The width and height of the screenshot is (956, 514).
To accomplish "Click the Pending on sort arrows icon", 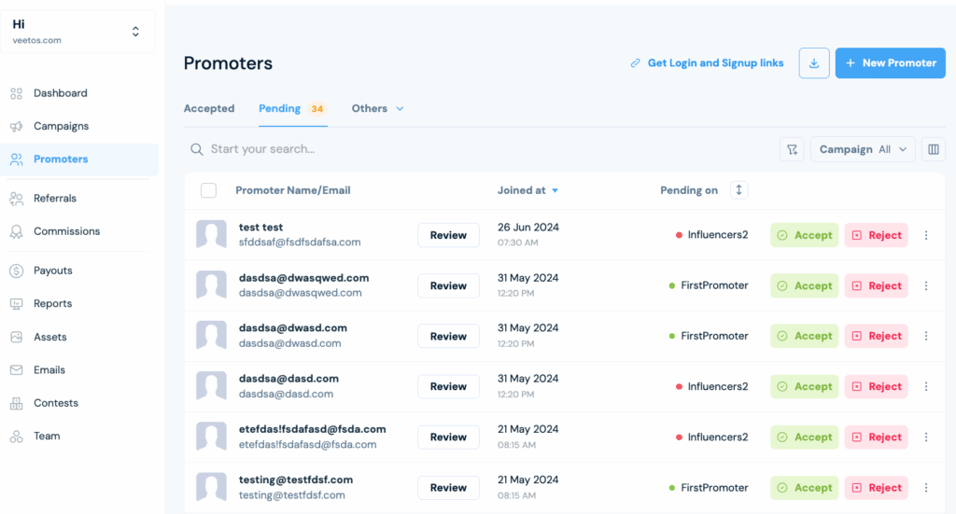I will (x=739, y=190).
